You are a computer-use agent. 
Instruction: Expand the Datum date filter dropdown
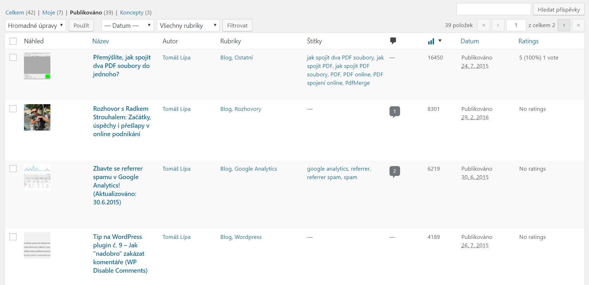click(x=127, y=25)
